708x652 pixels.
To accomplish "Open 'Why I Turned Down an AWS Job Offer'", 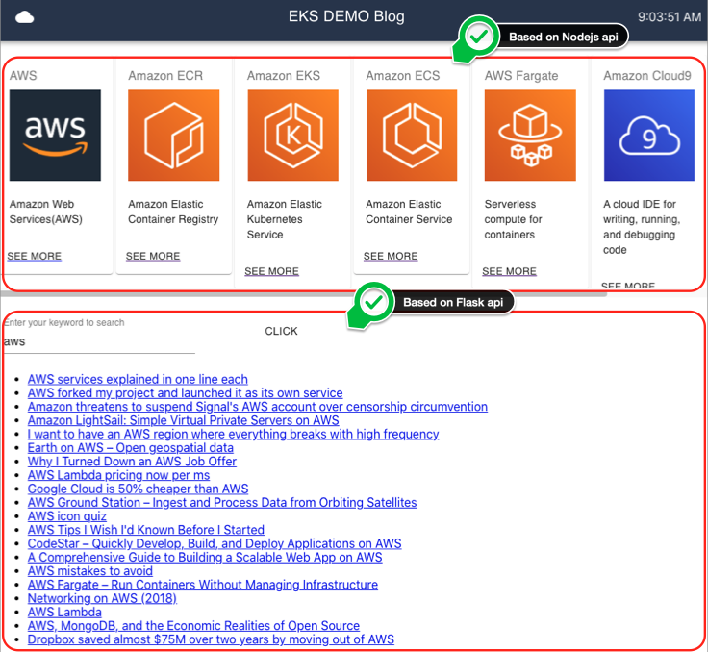I will [132, 462].
